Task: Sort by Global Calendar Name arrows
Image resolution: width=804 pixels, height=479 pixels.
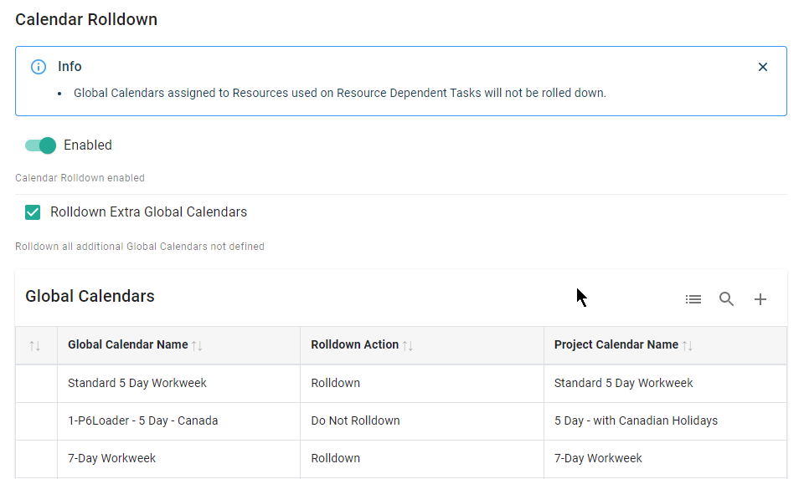Action: pos(197,345)
